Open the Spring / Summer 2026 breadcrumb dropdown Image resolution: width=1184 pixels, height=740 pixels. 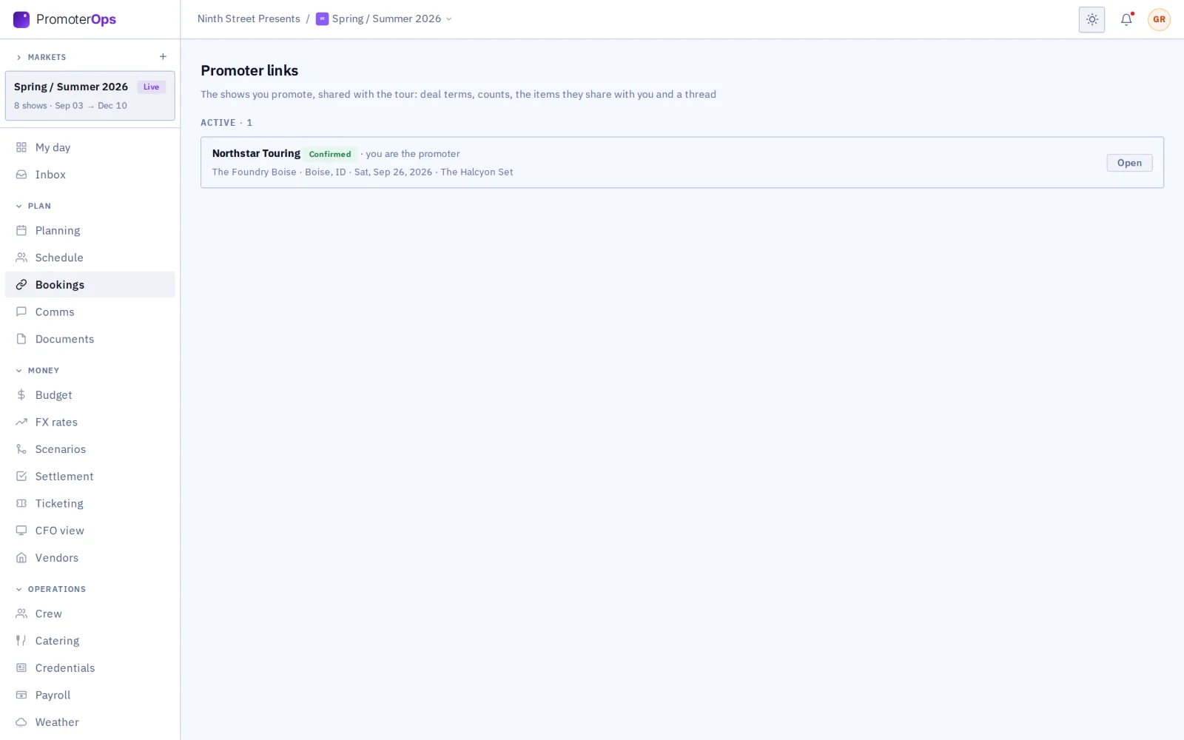point(384,19)
